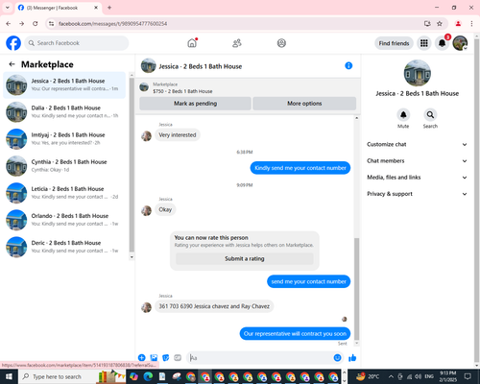Choose a sticker icon in composer
This screenshot has height=384, width=480.
click(x=166, y=358)
